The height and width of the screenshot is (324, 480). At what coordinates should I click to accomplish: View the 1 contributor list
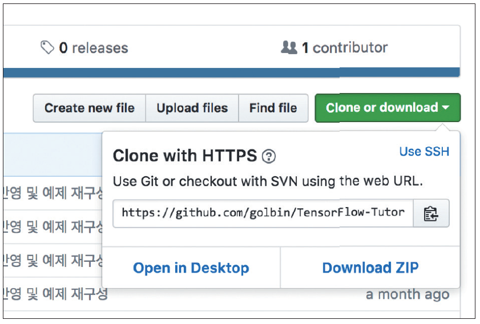click(x=345, y=48)
